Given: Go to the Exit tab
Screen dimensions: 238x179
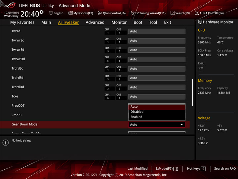Looking at the screenshot, I should [x=167, y=23].
